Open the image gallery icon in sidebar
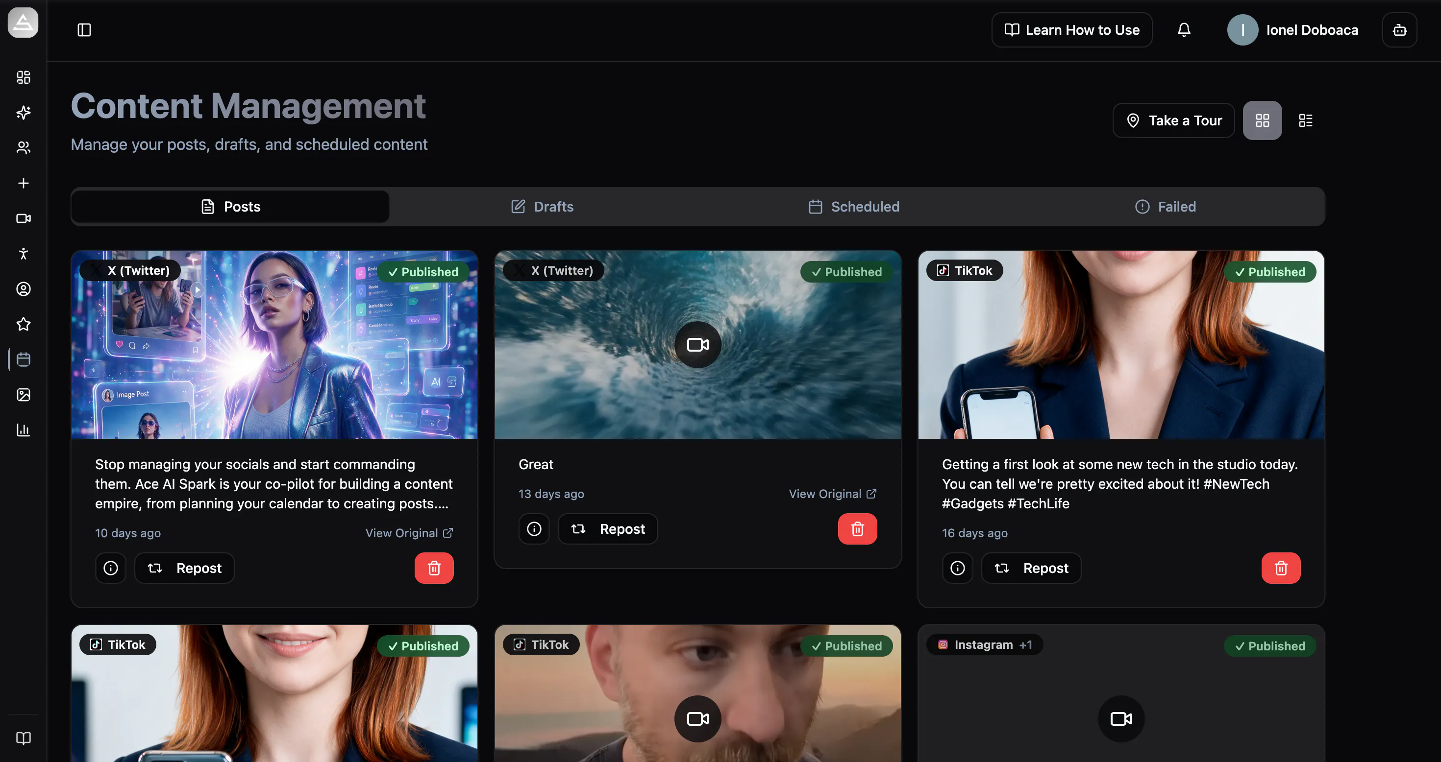This screenshot has height=762, width=1441. pyautogui.click(x=24, y=394)
